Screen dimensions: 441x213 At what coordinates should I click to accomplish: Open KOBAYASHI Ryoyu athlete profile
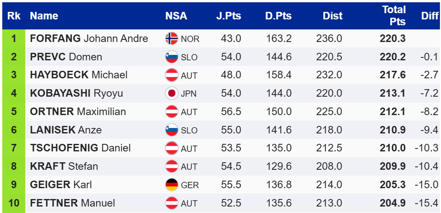click(76, 93)
